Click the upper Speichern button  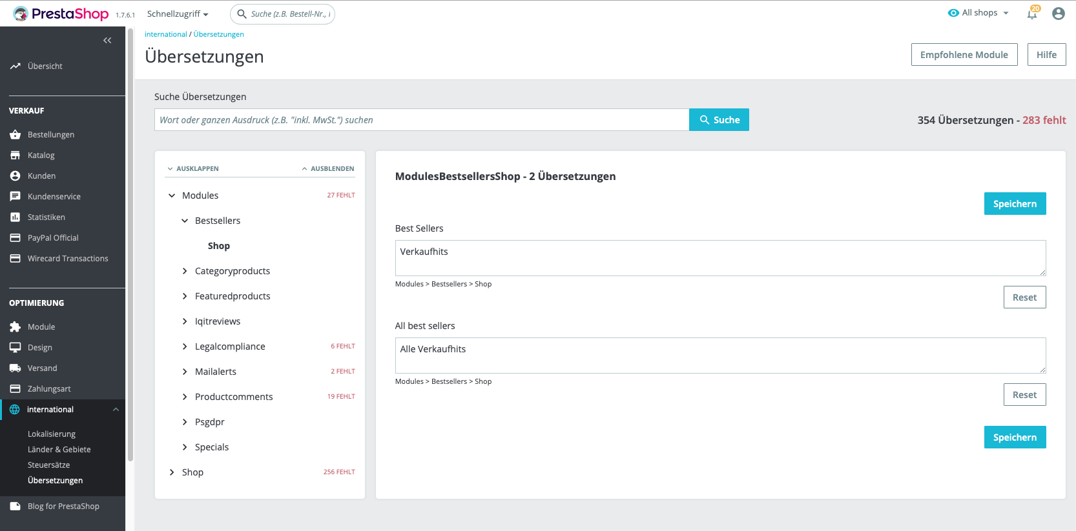[x=1015, y=204]
